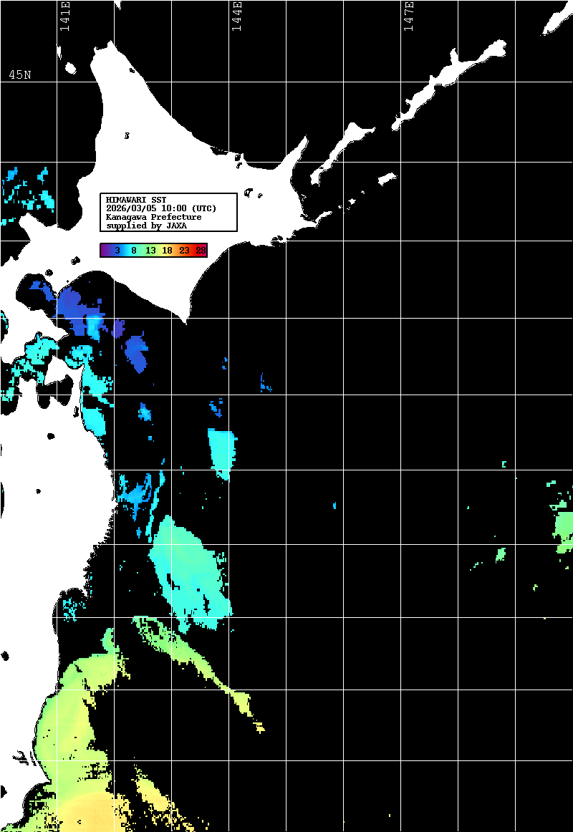Pick the value 3 on the color scale

117,251
